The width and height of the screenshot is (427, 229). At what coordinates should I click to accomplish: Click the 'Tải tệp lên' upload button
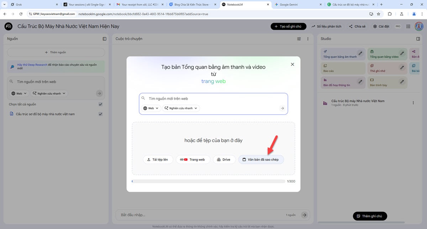point(158,160)
